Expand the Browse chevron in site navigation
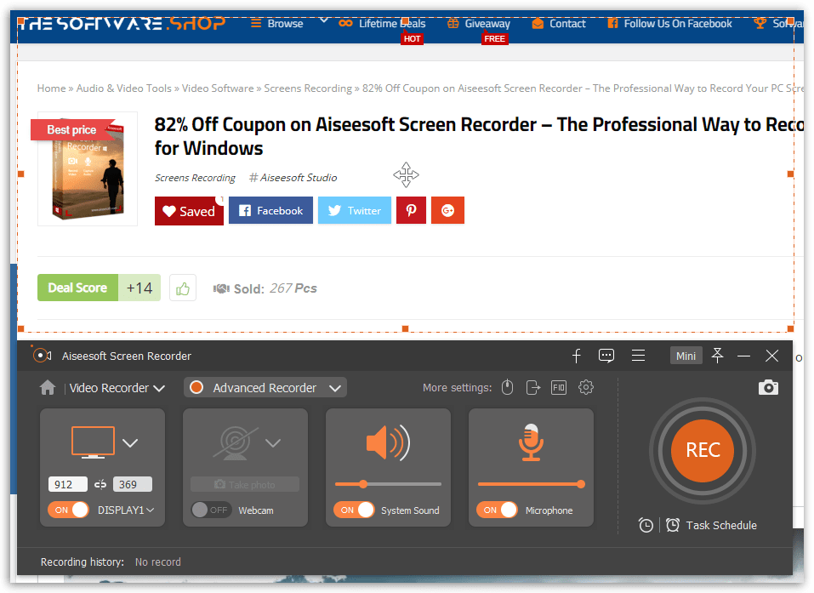 [324, 20]
